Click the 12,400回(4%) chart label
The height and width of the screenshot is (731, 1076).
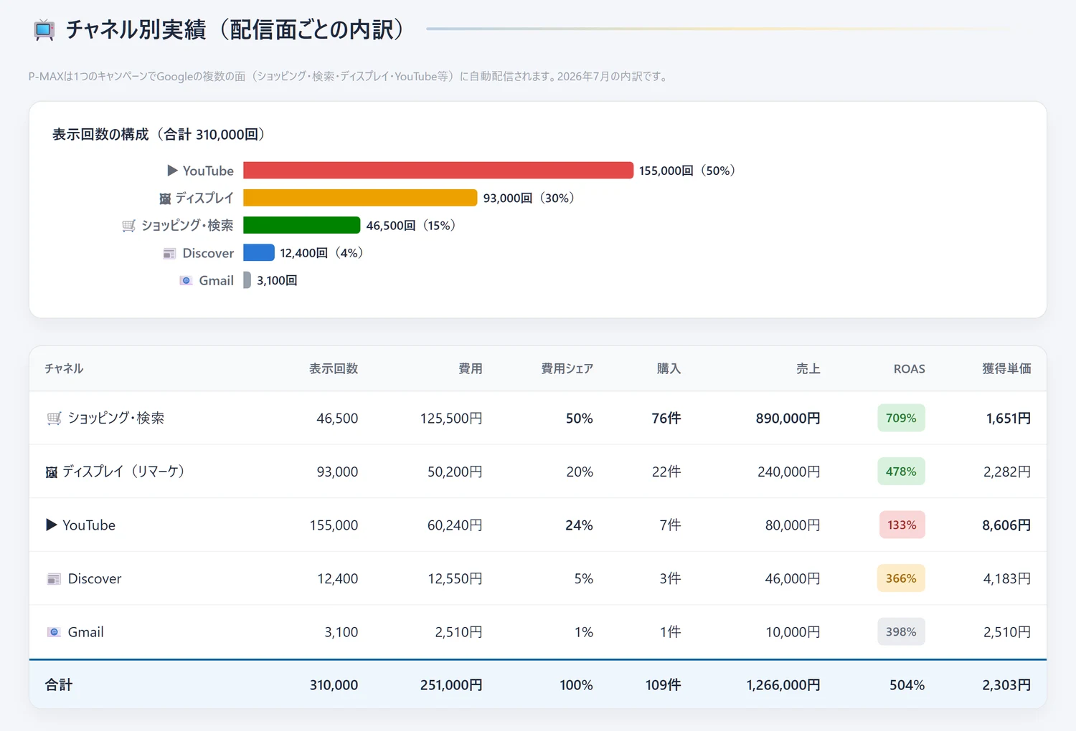[x=321, y=253]
